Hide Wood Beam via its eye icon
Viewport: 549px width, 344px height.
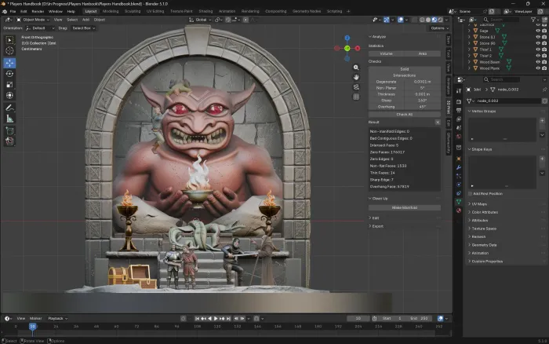538,62
